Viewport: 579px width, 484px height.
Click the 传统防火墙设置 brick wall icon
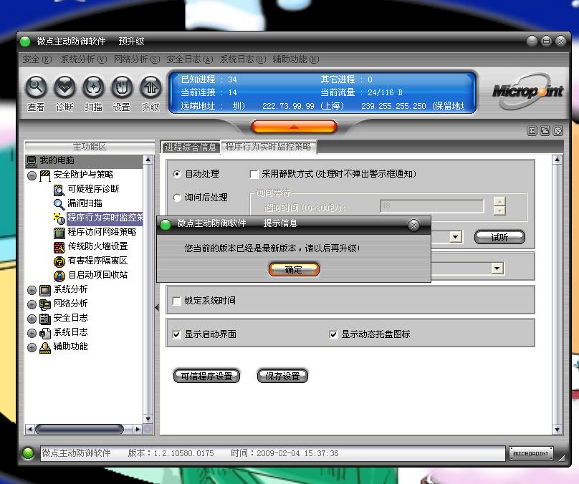pyautogui.click(x=59, y=247)
